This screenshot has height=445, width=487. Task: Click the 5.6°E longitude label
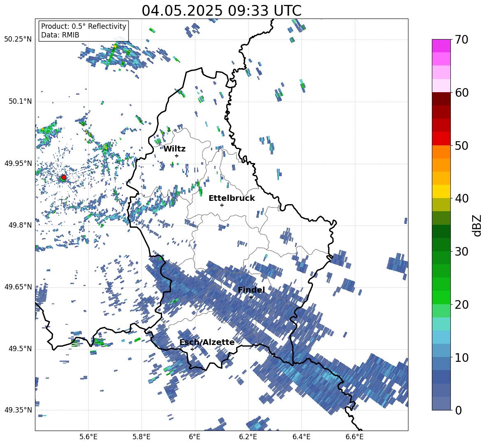[88, 437]
